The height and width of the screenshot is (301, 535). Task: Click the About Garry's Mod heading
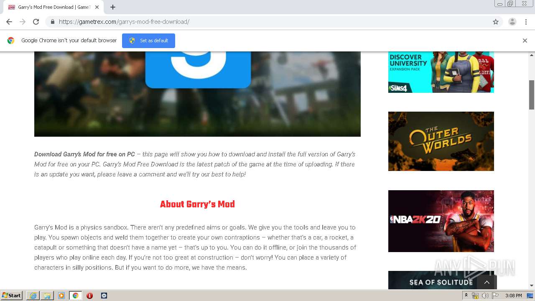(197, 204)
